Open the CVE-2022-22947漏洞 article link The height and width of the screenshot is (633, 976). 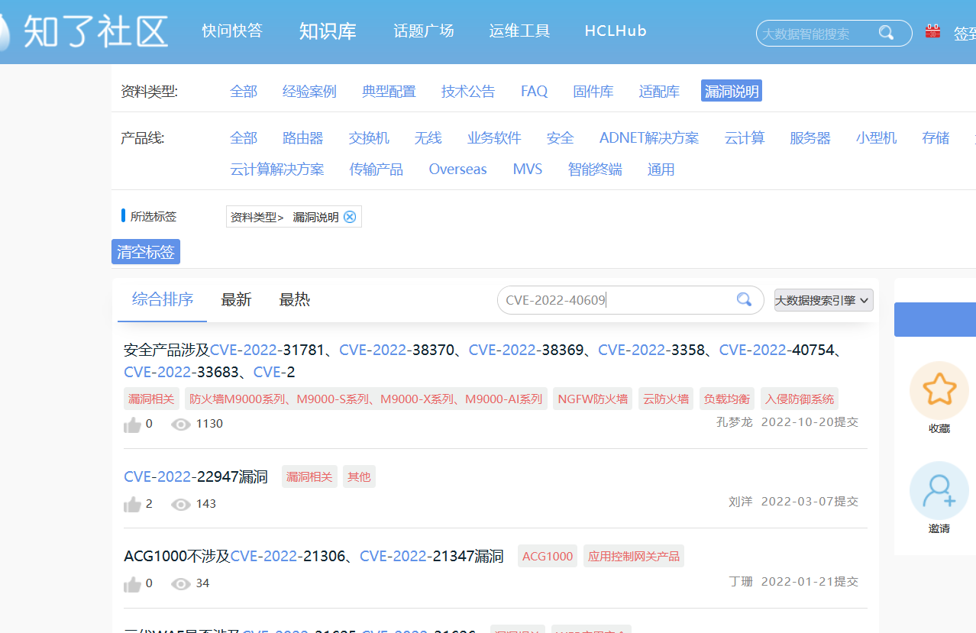pyautogui.click(x=196, y=477)
